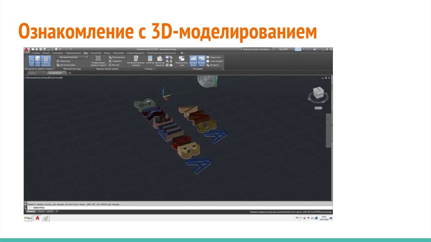Open the Properties palette icon
This screenshot has height=242, width=431.
pos(150,59)
